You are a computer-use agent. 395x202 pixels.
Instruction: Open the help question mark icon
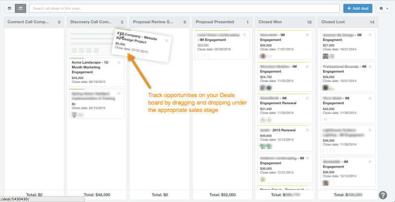tap(383, 195)
